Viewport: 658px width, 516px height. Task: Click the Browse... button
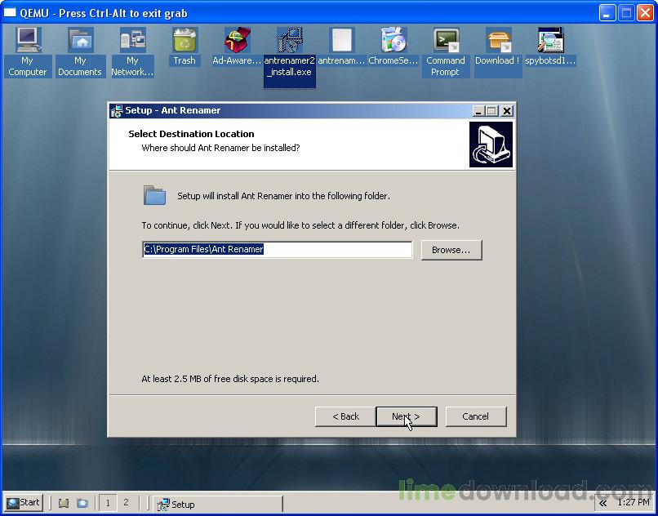click(x=451, y=250)
